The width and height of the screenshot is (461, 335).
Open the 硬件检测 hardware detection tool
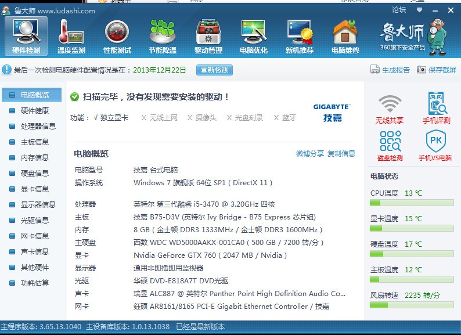pyautogui.click(x=26, y=36)
